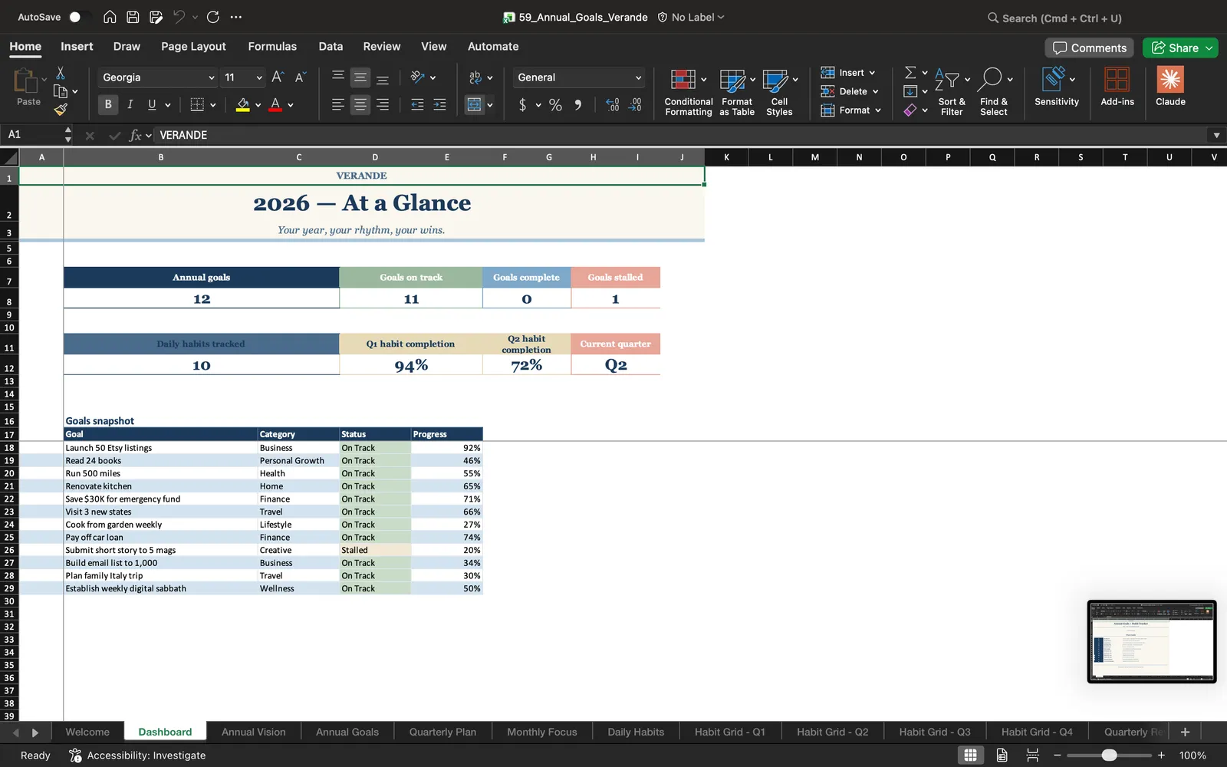Open the Annual Goals sheet tab
1227x767 pixels.
pyautogui.click(x=347, y=732)
